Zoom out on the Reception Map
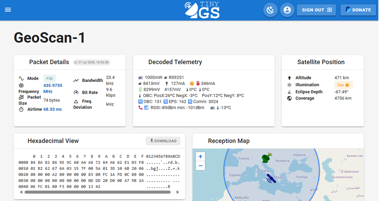The height and width of the screenshot is (201, 379). 200,166
